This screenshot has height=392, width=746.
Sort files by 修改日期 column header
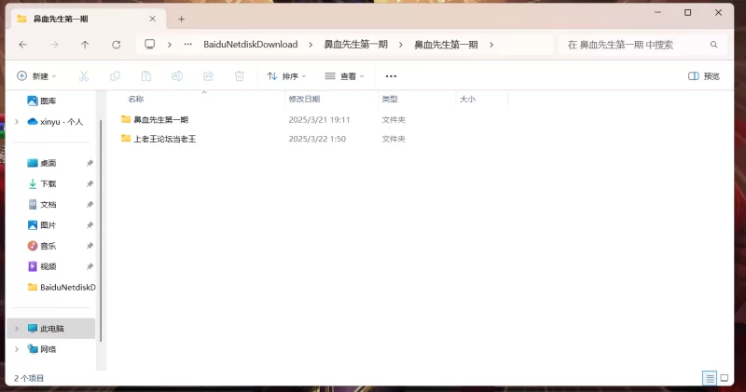point(304,99)
